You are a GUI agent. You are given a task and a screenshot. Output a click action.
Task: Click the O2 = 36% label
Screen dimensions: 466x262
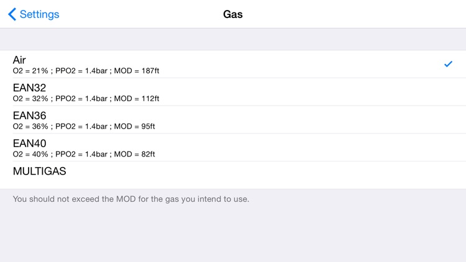point(30,127)
